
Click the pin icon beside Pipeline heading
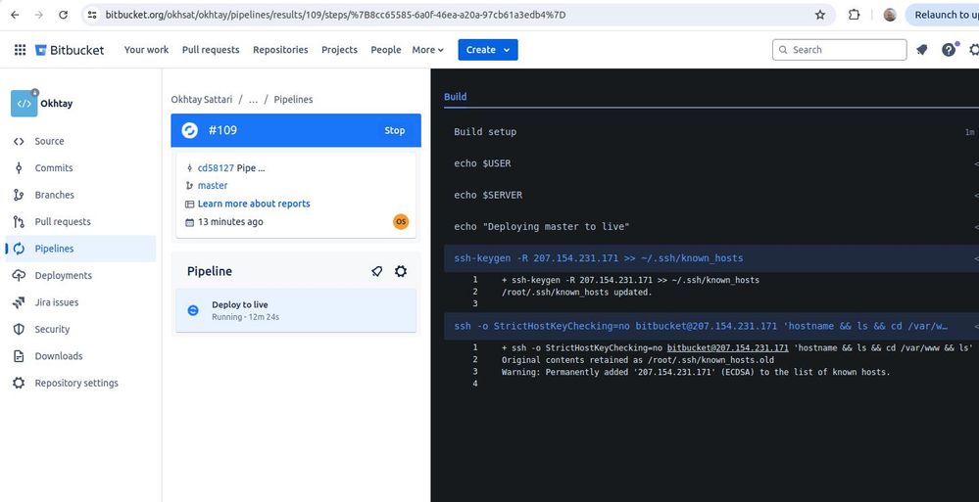(376, 271)
